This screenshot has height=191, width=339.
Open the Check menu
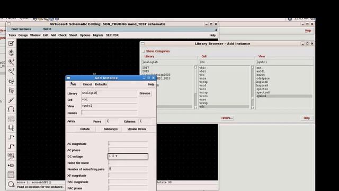click(63, 35)
